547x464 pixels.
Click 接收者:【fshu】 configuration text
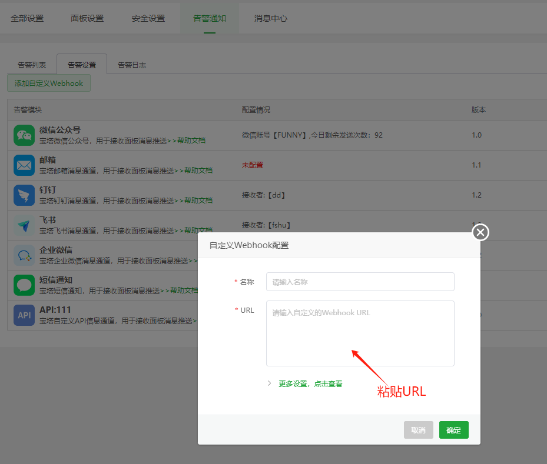pos(266,225)
